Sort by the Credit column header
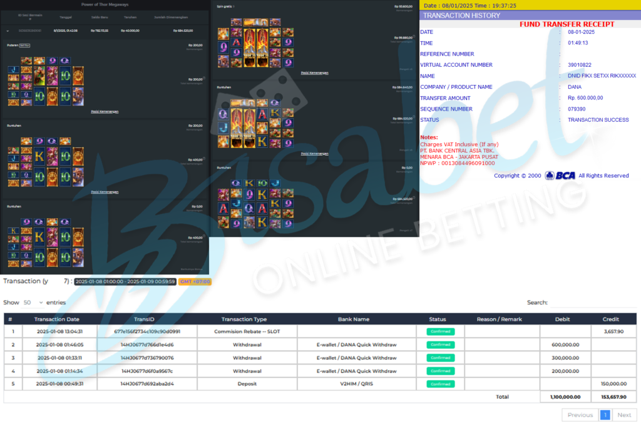Image resolution: width=641 pixels, height=425 pixels. [x=611, y=319]
